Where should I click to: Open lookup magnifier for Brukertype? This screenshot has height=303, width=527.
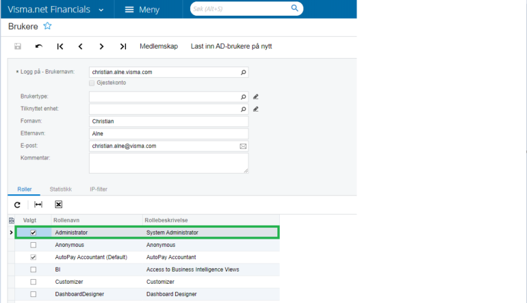pyautogui.click(x=243, y=96)
